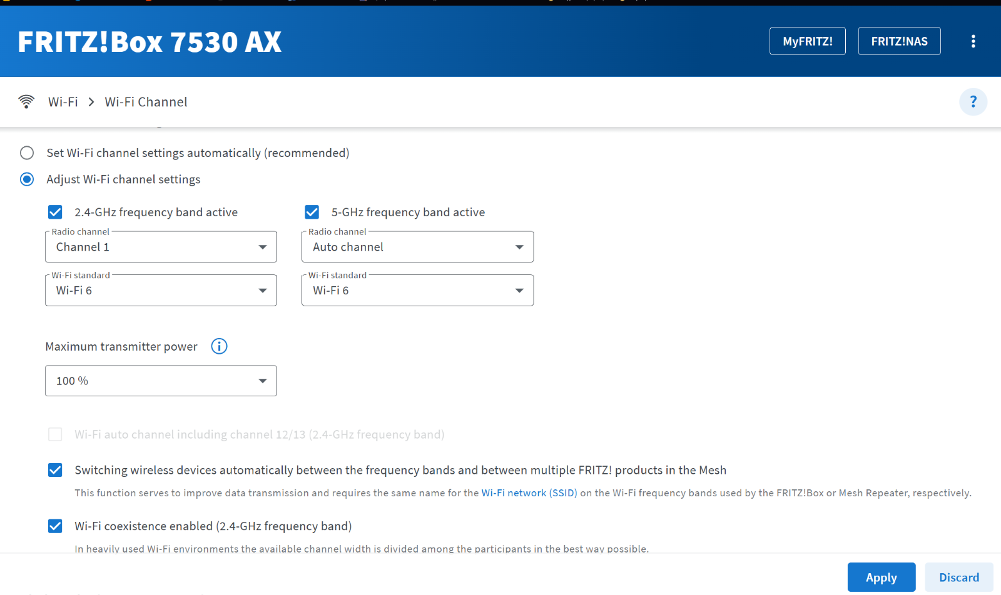This screenshot has width=1001, height=595.
Task: Go to Wi-Fi in the breadcrumb
Action: (x=63, y=102)
